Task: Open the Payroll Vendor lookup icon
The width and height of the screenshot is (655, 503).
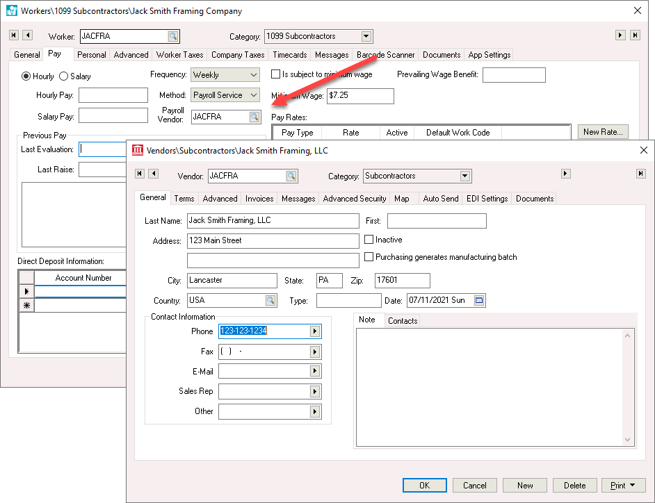Action: [254, 117]
